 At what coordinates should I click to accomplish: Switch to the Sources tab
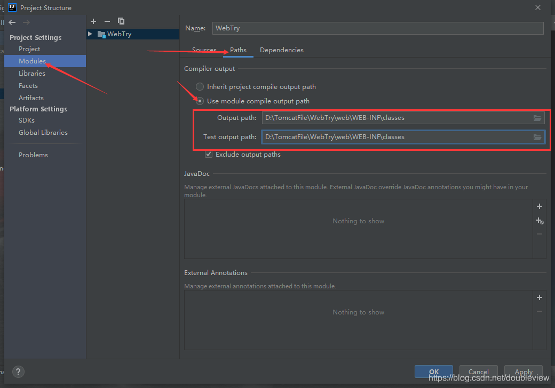point(204,50)
